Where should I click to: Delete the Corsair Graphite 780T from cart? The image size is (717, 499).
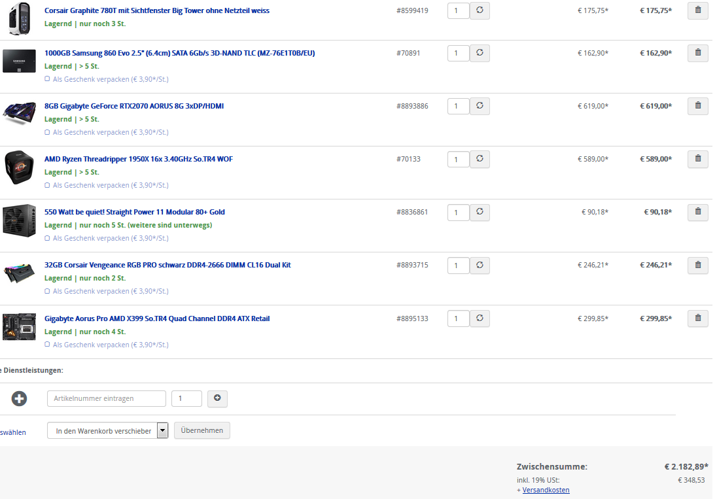[x=698, y=10]
